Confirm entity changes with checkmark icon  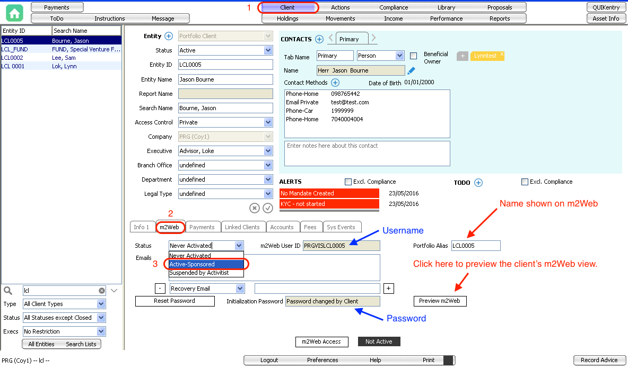[x=268, y=208]
